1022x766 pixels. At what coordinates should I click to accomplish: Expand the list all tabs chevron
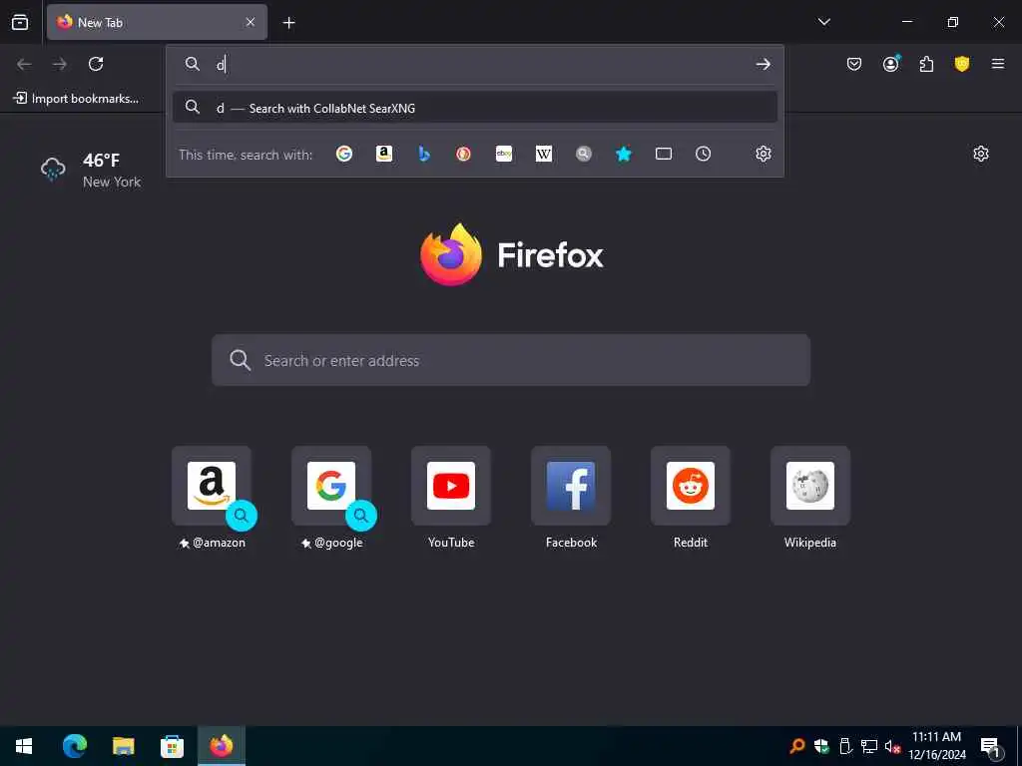pos(823,22)
